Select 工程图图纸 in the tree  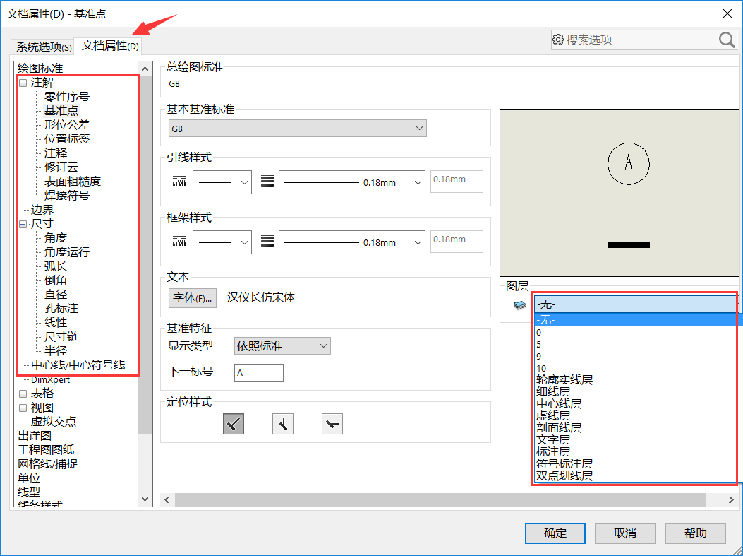[46, 450]
